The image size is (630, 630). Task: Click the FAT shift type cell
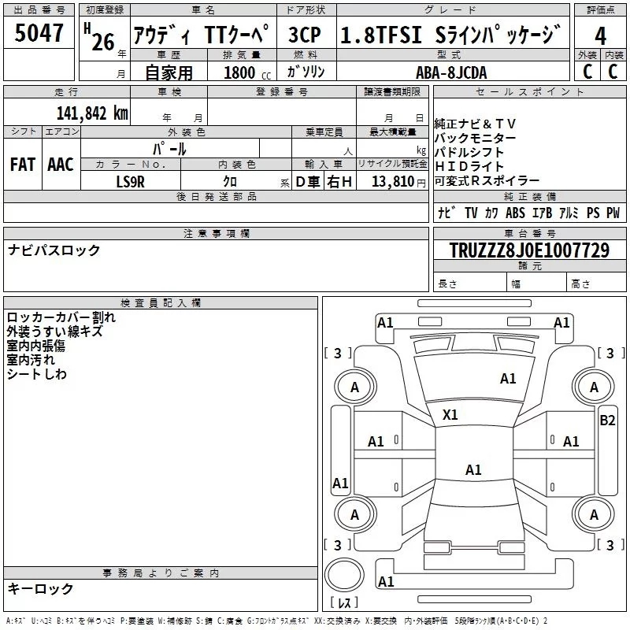pos(23,164)
